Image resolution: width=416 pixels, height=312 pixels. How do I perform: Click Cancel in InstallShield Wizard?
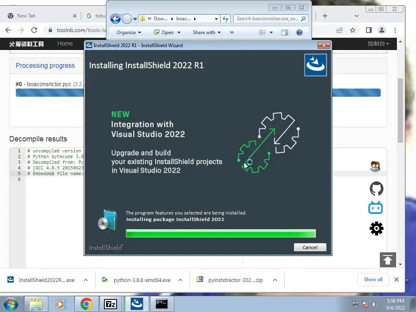point(310,247)
